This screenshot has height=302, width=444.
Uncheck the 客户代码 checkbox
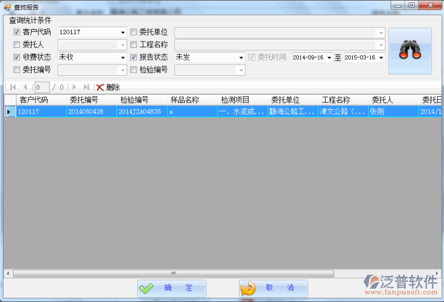pos(17,32)
